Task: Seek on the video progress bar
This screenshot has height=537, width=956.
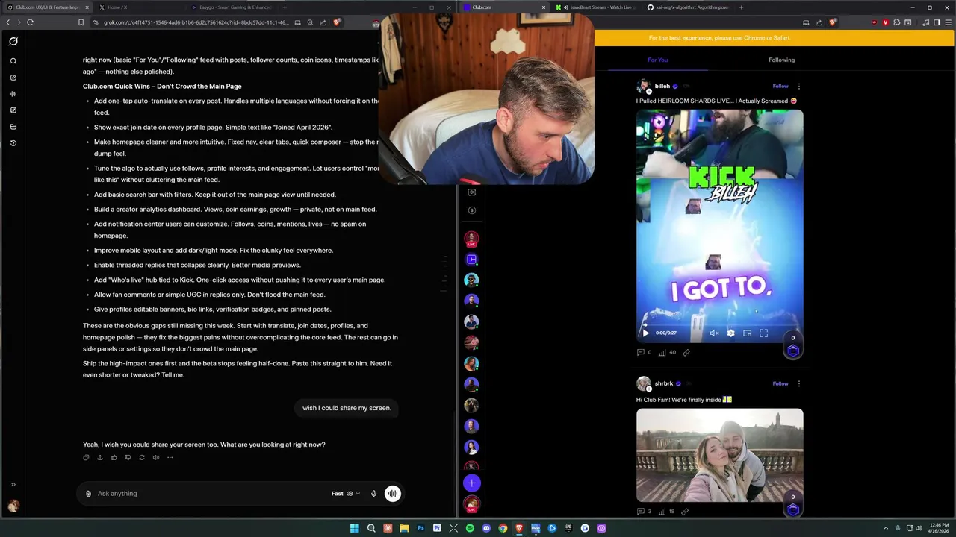Action: [720, 324]
